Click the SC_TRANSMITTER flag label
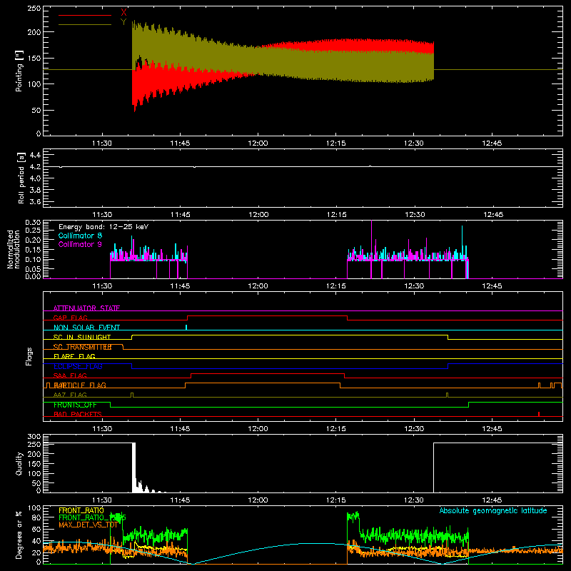571x571 pixels. click(82, 347)
